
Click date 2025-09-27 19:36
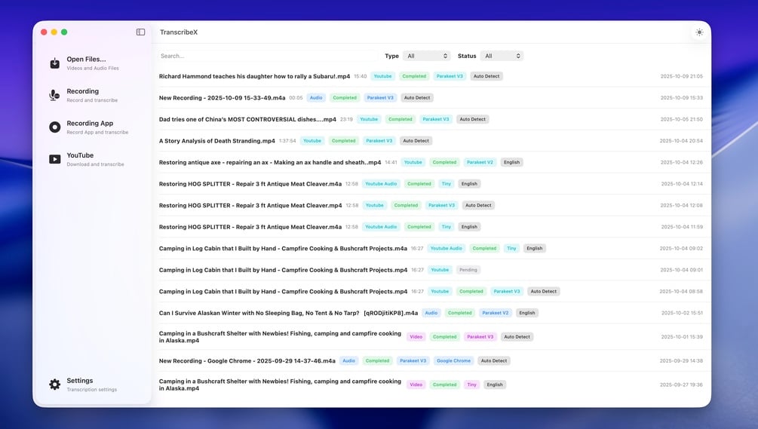pos(681,385)
